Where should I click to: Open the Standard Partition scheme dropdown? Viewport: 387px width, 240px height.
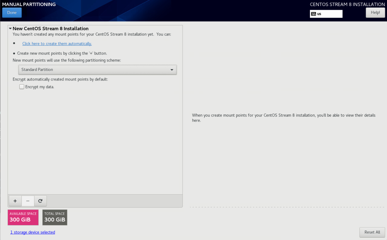97,70
